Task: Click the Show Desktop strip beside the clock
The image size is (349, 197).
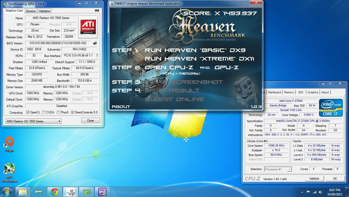Action: [347, 192]
